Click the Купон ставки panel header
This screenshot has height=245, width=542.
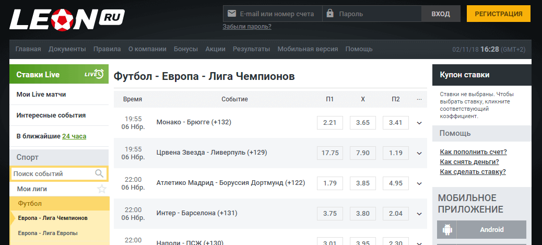click(481, 75)
